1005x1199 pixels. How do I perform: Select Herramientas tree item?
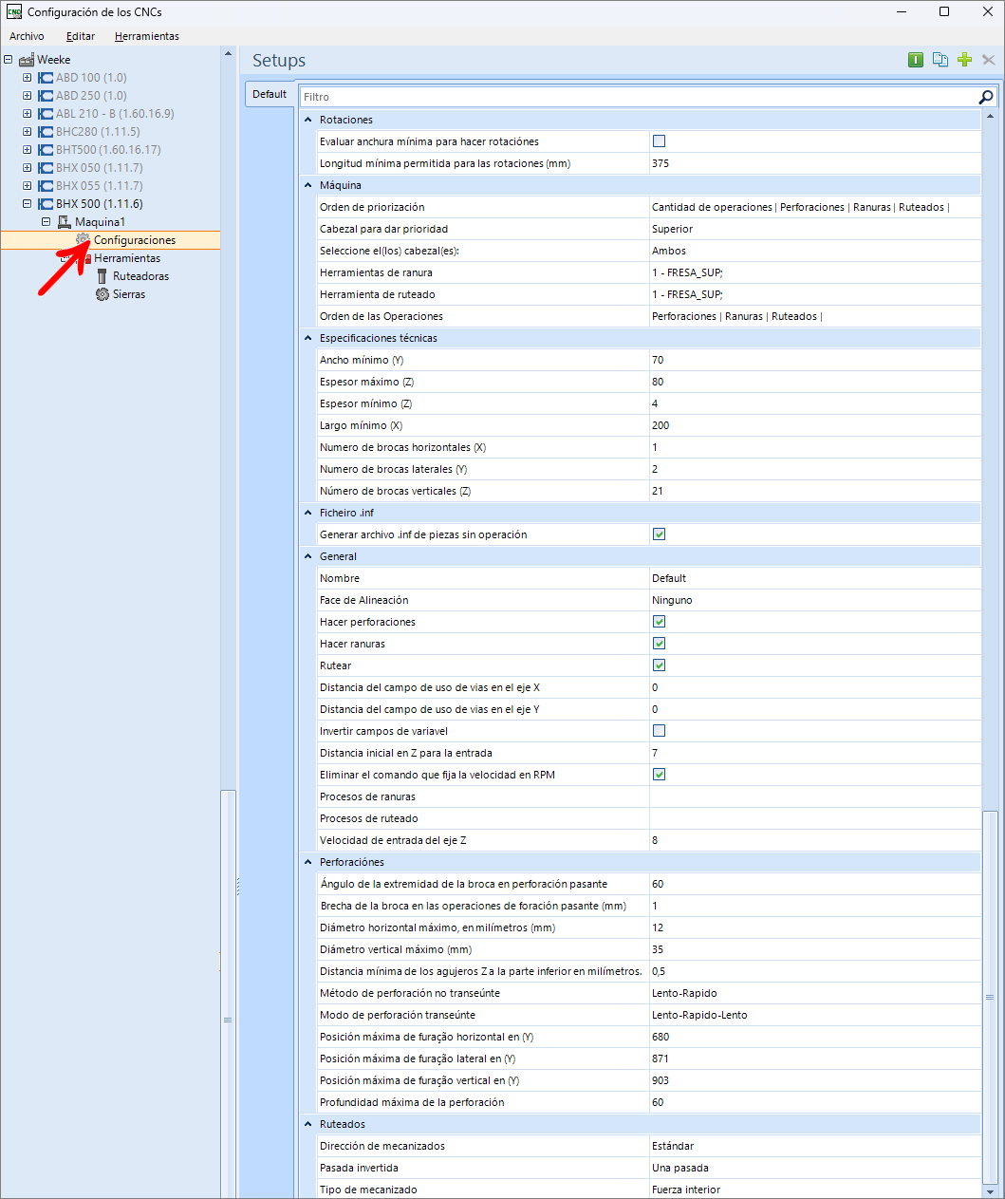127,258
